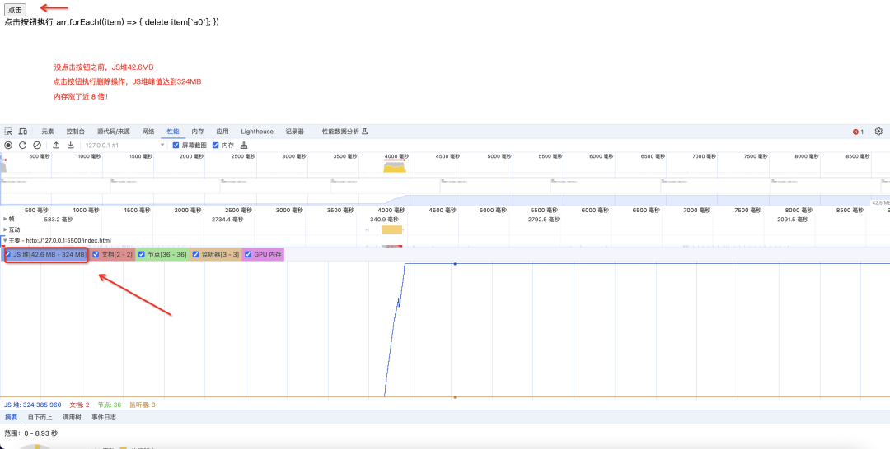Open the 调用树 tab
The width and height of the screenshot is (890, 449).
pyautogui.click(x=72, y=418)
